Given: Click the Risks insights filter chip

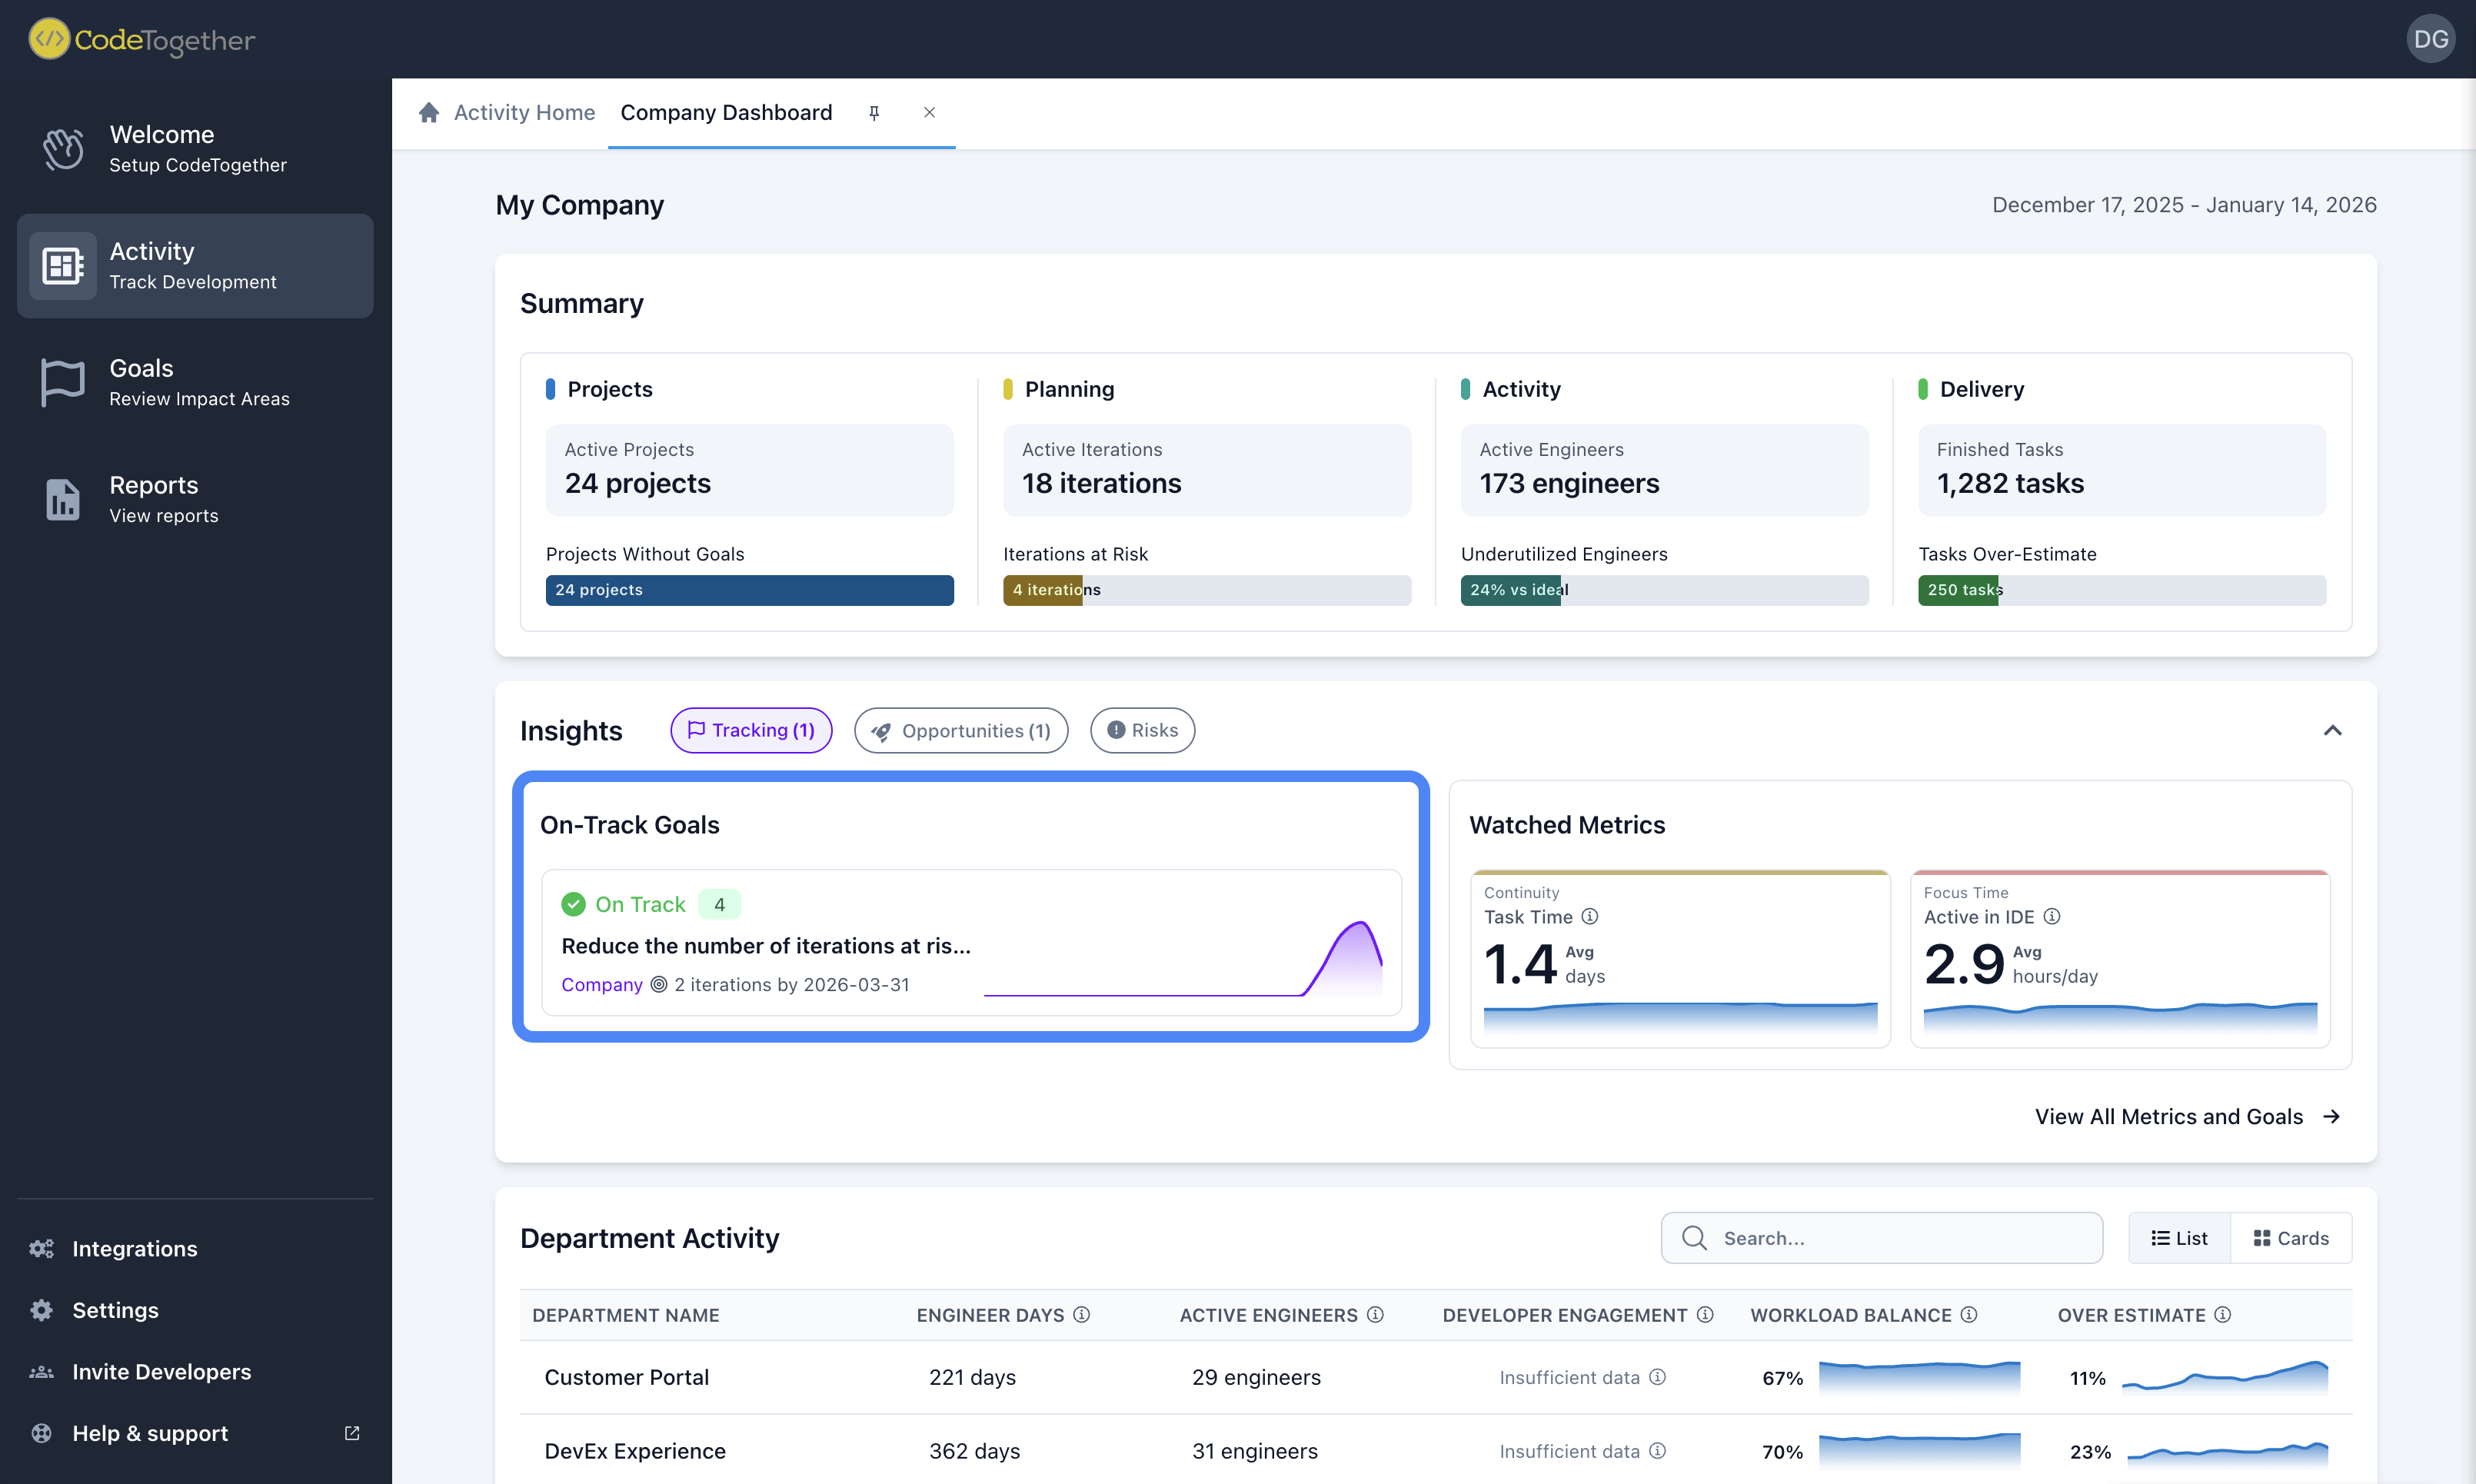Looking at the screenshot, I should [x=1142, y=730].
